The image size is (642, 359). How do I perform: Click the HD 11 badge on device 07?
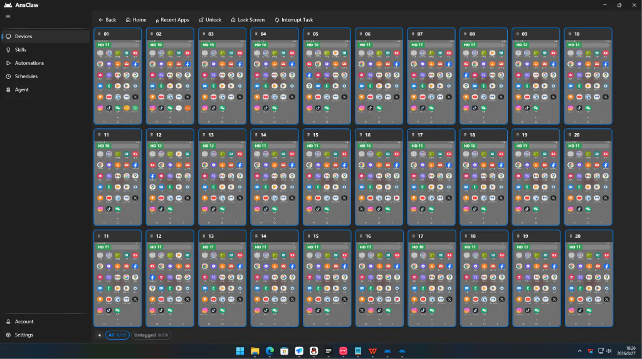point(417,45)
